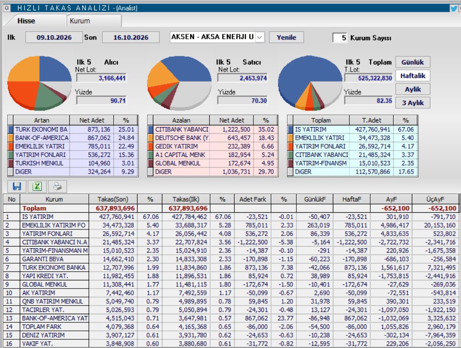Image resolution: width=461 pixels, height=348 pixels.
Task: Open the Twitter bird icon in title bar
Action: pyautogui.click(x=454, y=8)
